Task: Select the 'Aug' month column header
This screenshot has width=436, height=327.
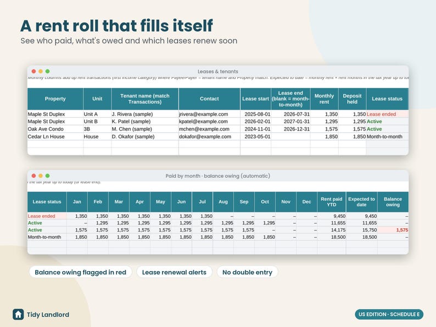Action: click(223, 202)
